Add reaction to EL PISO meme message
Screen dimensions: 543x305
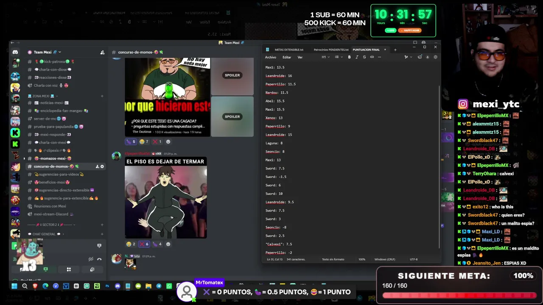pyautogui.click(x=168, y=244)
